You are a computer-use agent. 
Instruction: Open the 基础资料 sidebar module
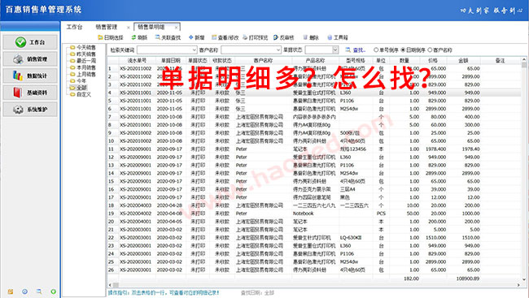pyautogui.click(x=30, y=93)
